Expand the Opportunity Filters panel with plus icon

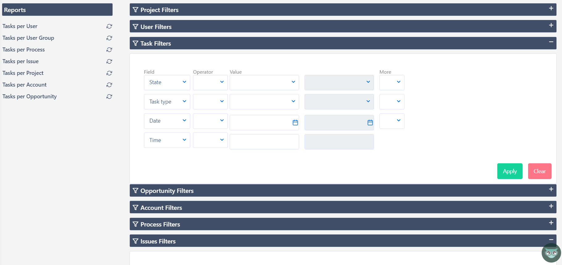[551, 189]
